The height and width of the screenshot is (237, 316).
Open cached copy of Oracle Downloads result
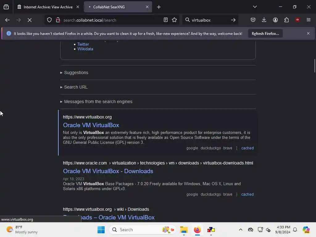247,194
